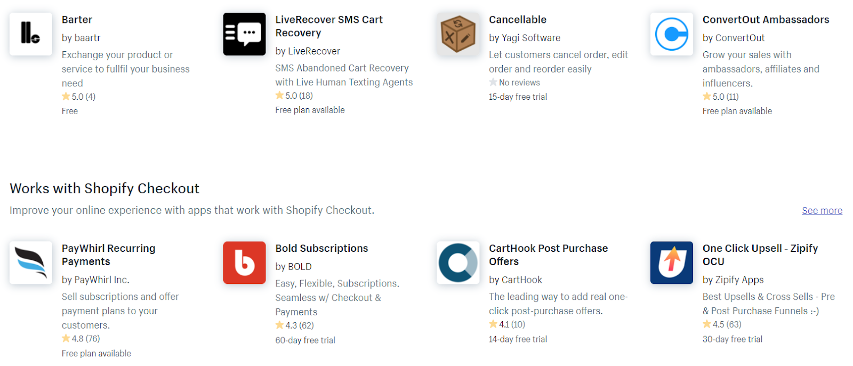853x366 pixels.
Task: Click the Bold Subscriptions title
Action: [x=321, y=249]
